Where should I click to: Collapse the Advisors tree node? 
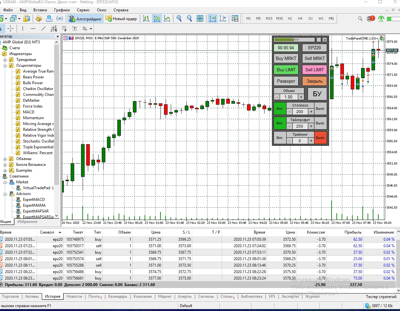5,194
